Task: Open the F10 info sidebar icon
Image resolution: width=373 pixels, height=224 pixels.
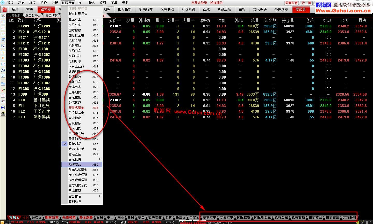Action: pos(3,46)
